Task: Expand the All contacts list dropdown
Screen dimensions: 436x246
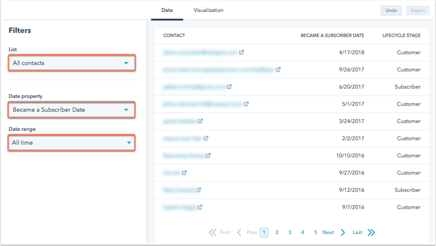Action: coord(72,63)
